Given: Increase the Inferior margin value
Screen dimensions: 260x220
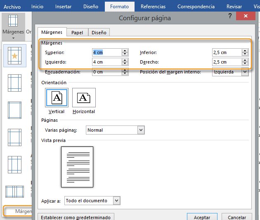Looking at the screenshot, I should 245,51.
